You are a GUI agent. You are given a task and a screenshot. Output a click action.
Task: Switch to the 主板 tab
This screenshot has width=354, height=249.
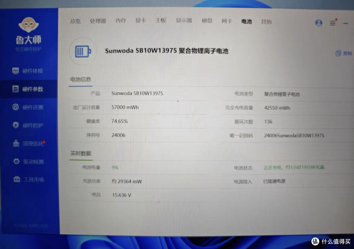(x=161, y=21)
